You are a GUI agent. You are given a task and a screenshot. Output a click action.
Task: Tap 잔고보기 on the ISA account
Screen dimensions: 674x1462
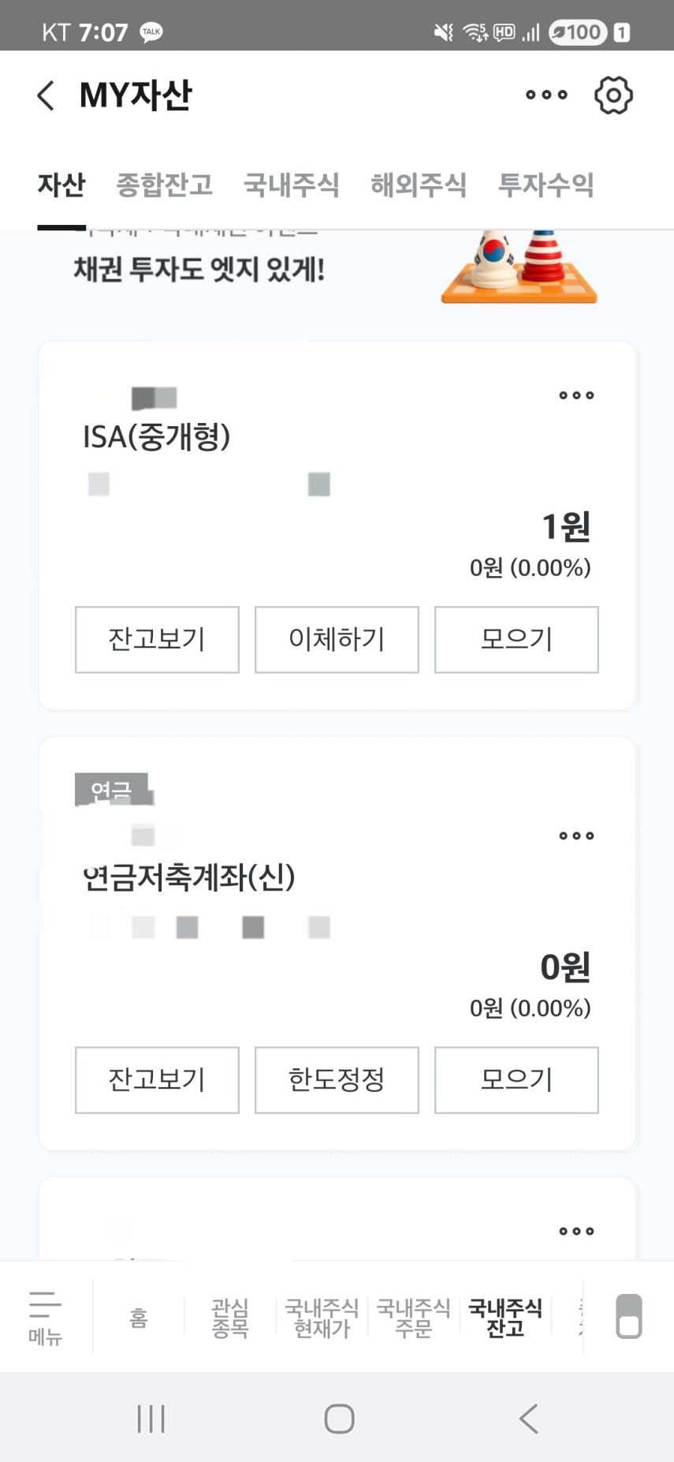[157, 639]
